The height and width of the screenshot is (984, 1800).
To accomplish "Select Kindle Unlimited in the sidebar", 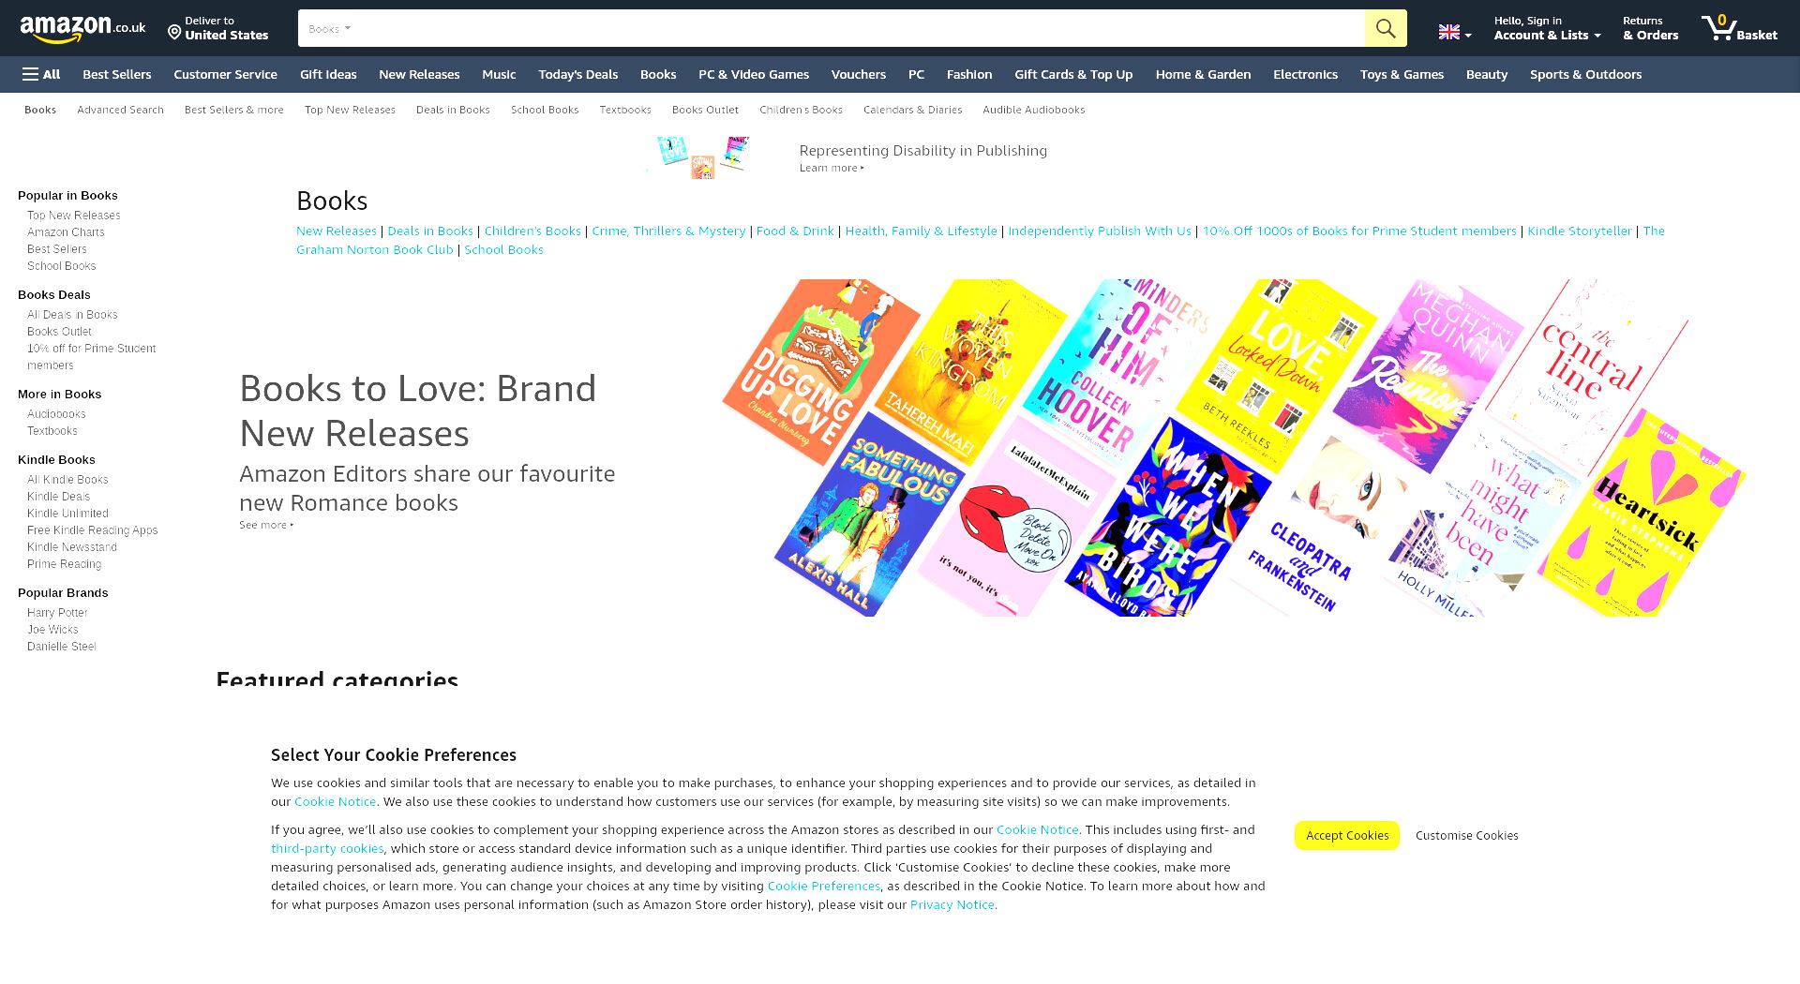I will pos(67,514).
